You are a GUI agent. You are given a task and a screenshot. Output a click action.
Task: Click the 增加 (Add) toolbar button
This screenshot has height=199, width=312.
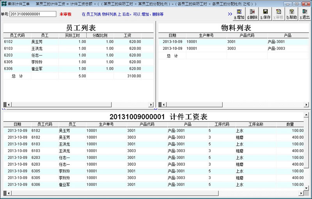pos(239,14)
